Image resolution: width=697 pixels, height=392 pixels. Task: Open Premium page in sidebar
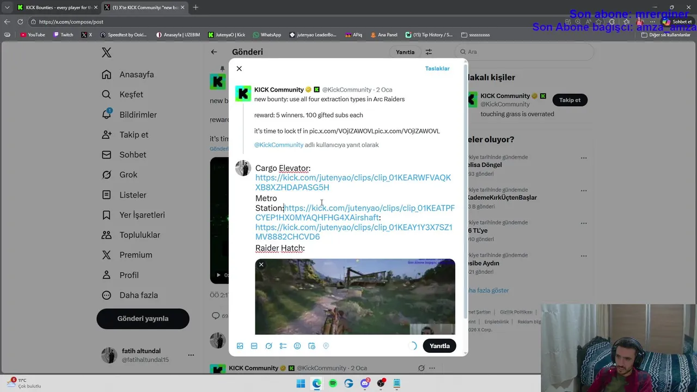point(127,255)
